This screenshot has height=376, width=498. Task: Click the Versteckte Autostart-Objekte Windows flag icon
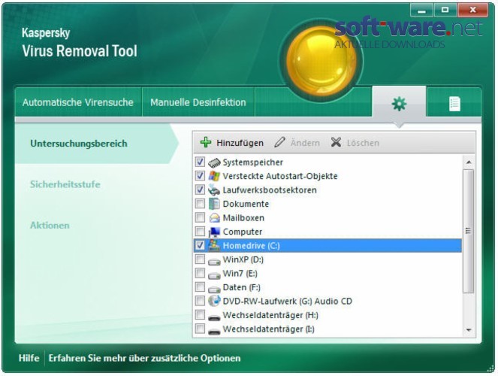(x=214, y=176)
